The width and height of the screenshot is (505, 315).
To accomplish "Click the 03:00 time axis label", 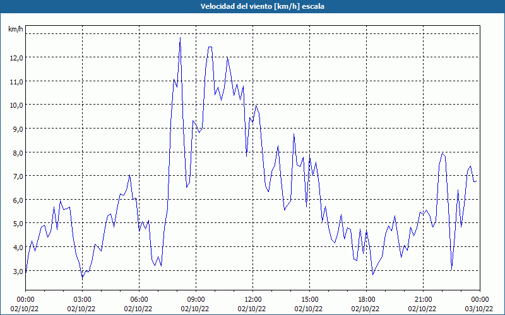I will click(83, 300).
